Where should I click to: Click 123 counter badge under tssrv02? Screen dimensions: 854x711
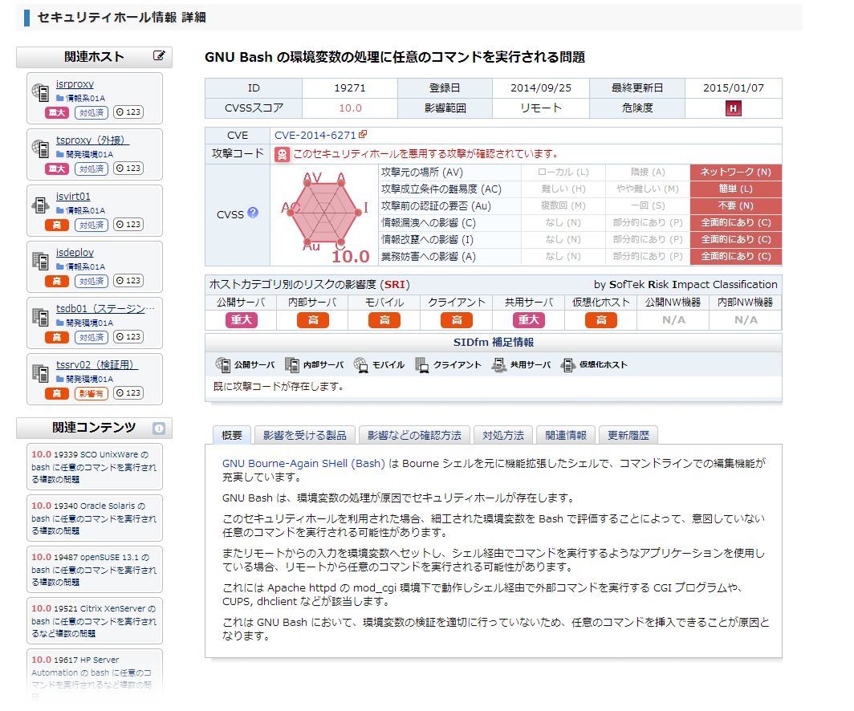click(x=128, y=393)
